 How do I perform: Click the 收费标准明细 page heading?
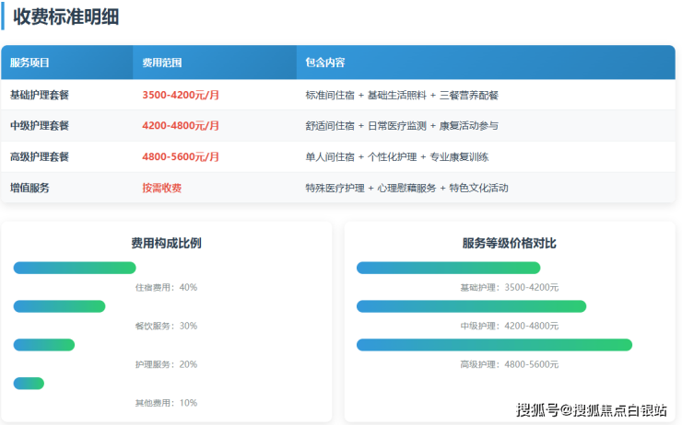(x=65, y=17)
